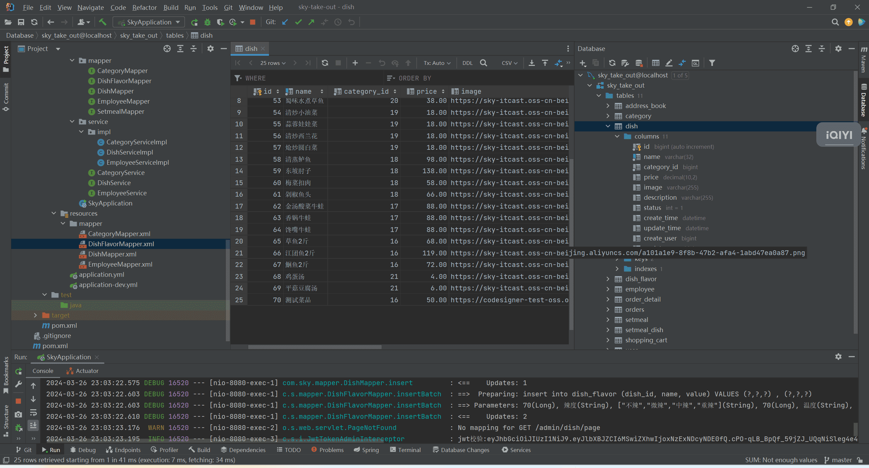
Task: Select the dish editor tab
Action: coord(250,49)
